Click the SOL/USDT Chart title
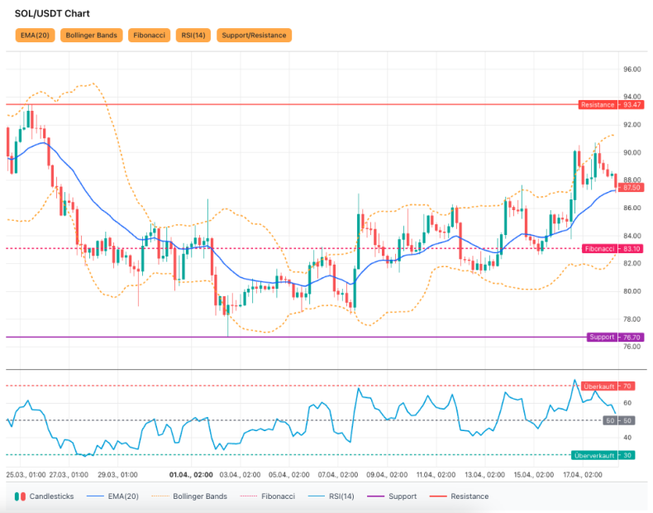Viewport: 653px width, 513px height. pos(52,14)
